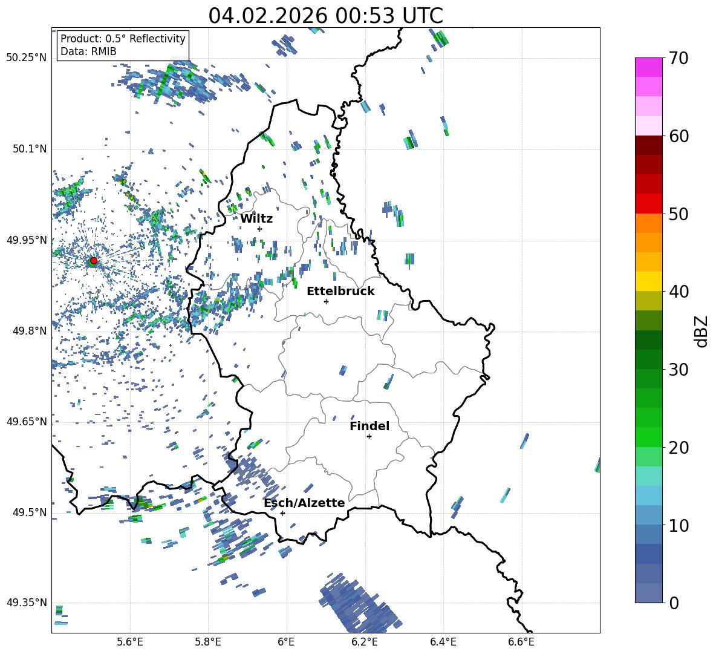716x654 pixels.
Task: Click the 50.1°N latitude label
Action: tap(29, 149)
